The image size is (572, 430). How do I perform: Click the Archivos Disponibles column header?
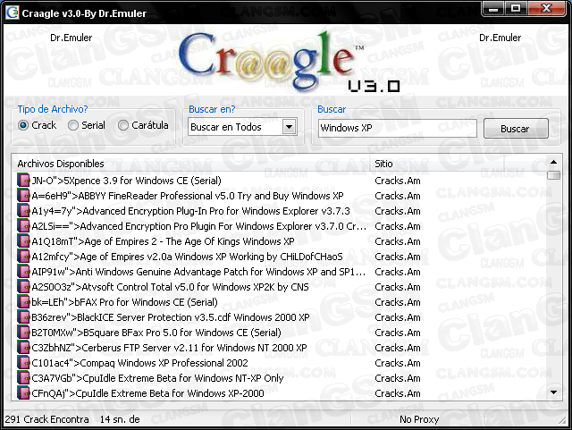point(191,164)
